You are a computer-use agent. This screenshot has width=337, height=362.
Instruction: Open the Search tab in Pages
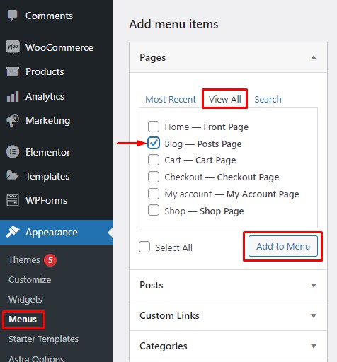tap(268, 99)
